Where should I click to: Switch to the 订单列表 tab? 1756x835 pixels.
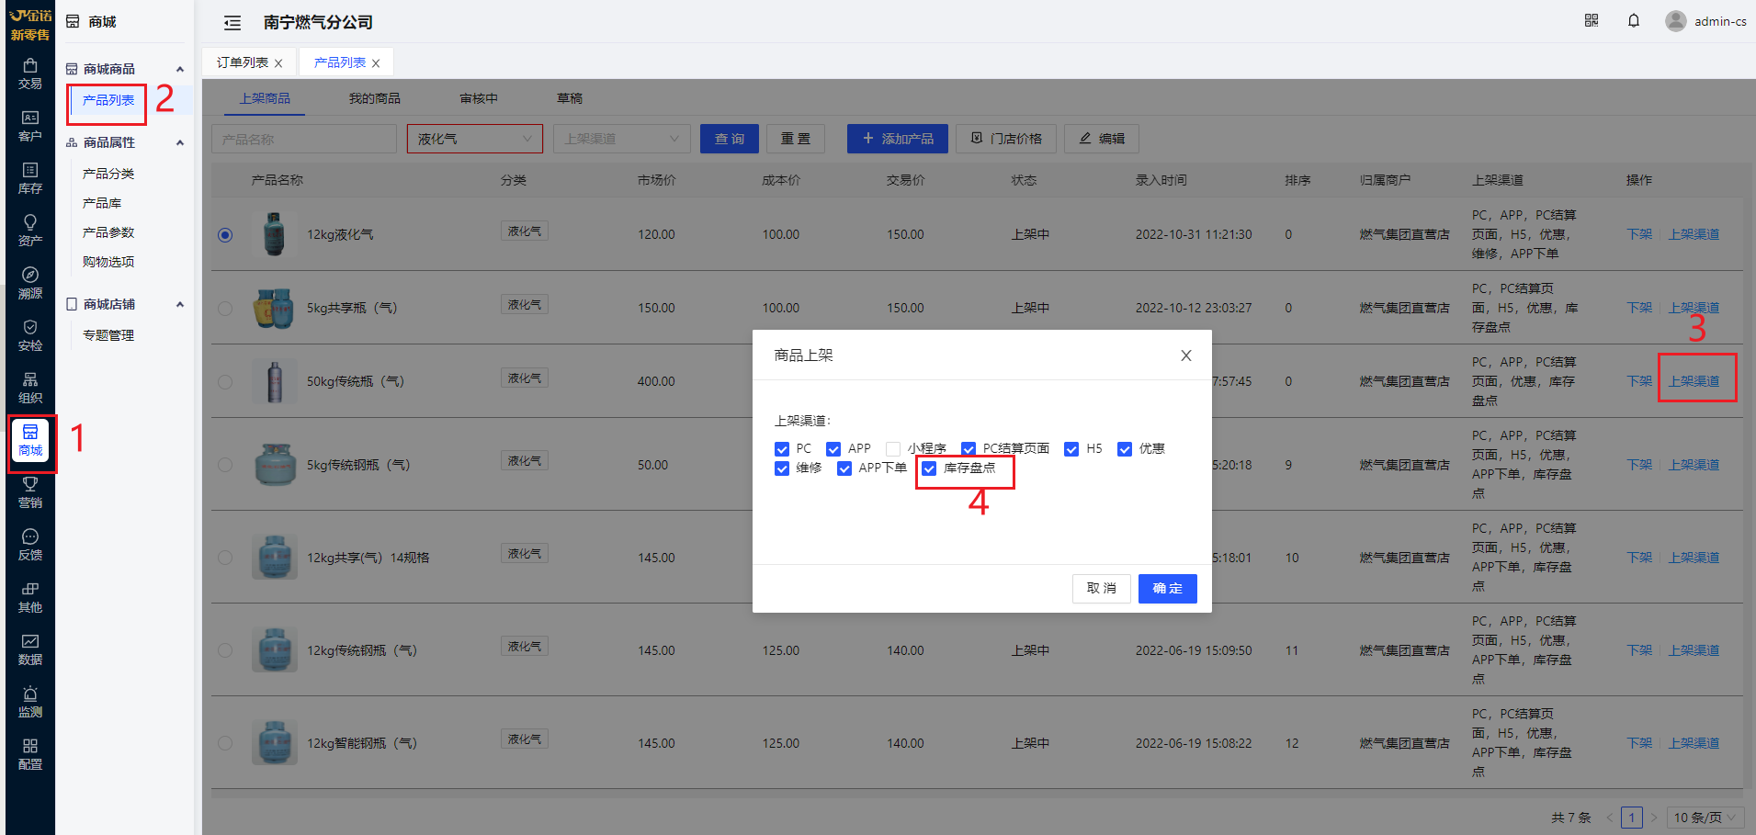coord(243,62)
